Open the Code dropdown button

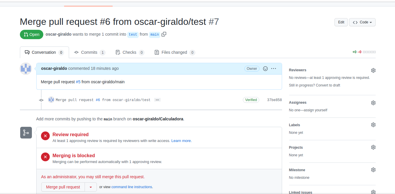[362, 22]
